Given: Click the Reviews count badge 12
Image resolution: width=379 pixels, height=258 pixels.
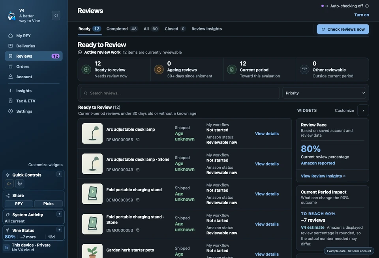Looking at the screenshot, I should tap(55, 56).
